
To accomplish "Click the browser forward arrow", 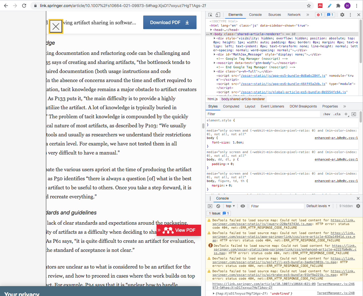I will point(15,6).
